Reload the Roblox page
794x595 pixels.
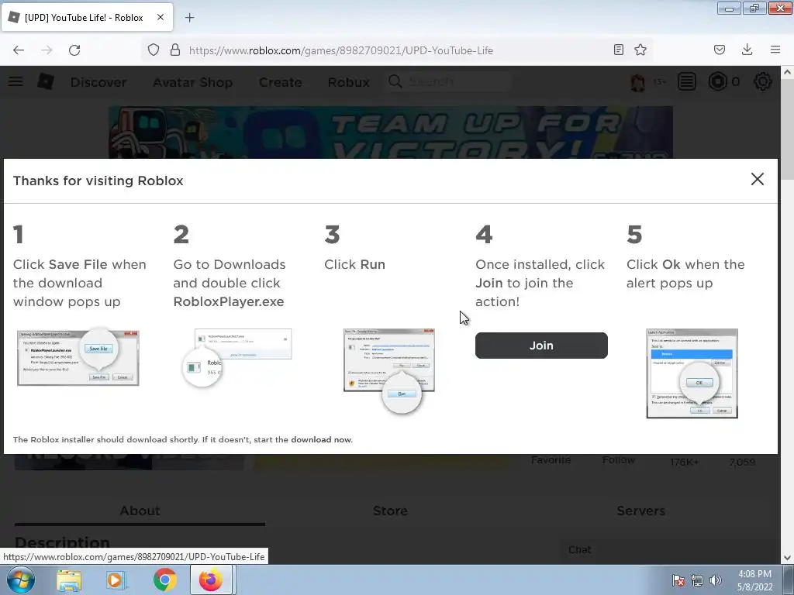(x=74, y=50)
